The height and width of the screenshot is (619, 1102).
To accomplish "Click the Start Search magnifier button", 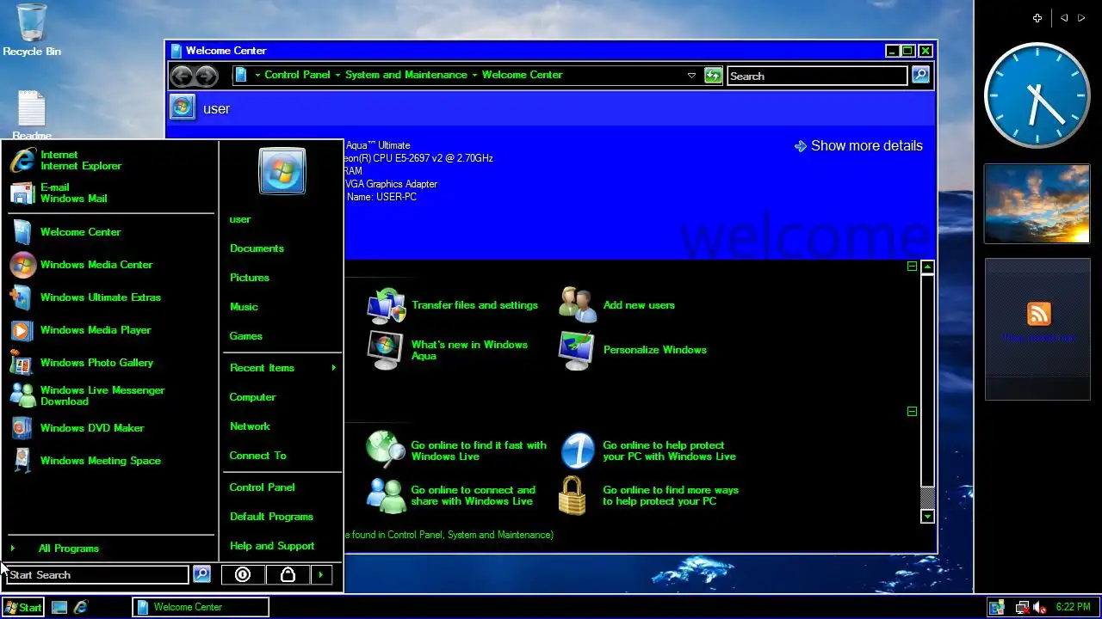I will point(201,574).
